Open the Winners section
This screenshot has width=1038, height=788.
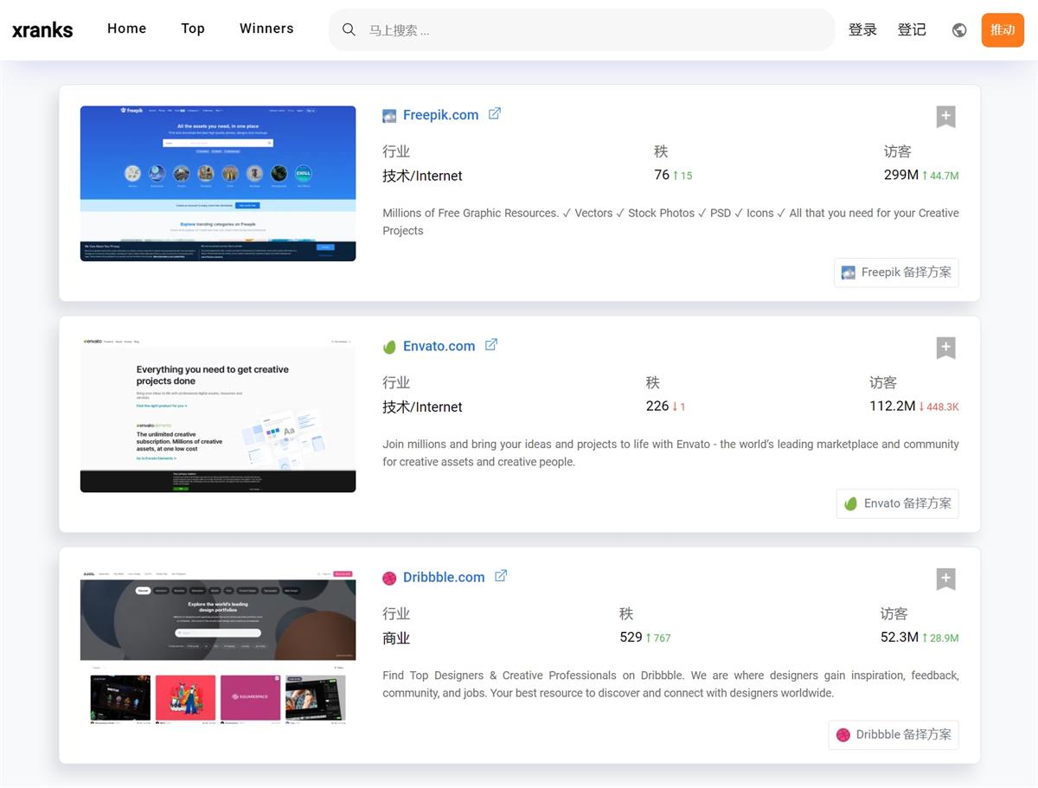[266, 28]
